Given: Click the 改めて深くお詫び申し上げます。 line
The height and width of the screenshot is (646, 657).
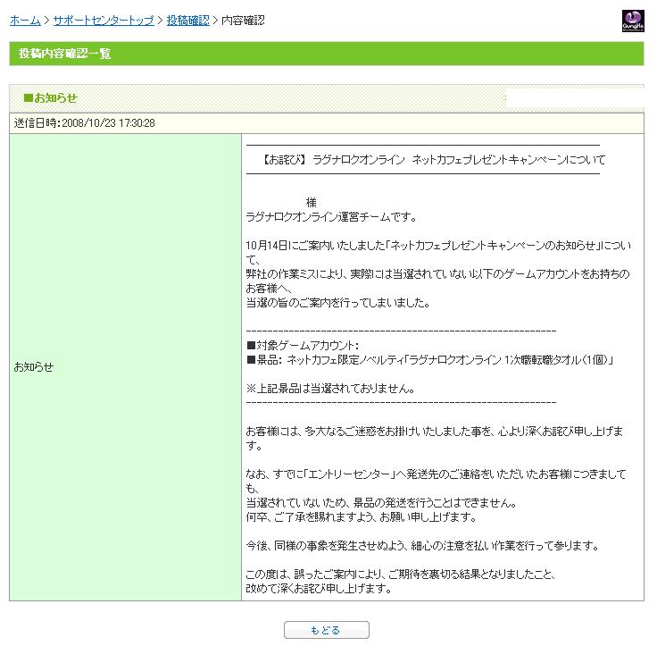Looking at the screenshot, I should tap(319, 588).
